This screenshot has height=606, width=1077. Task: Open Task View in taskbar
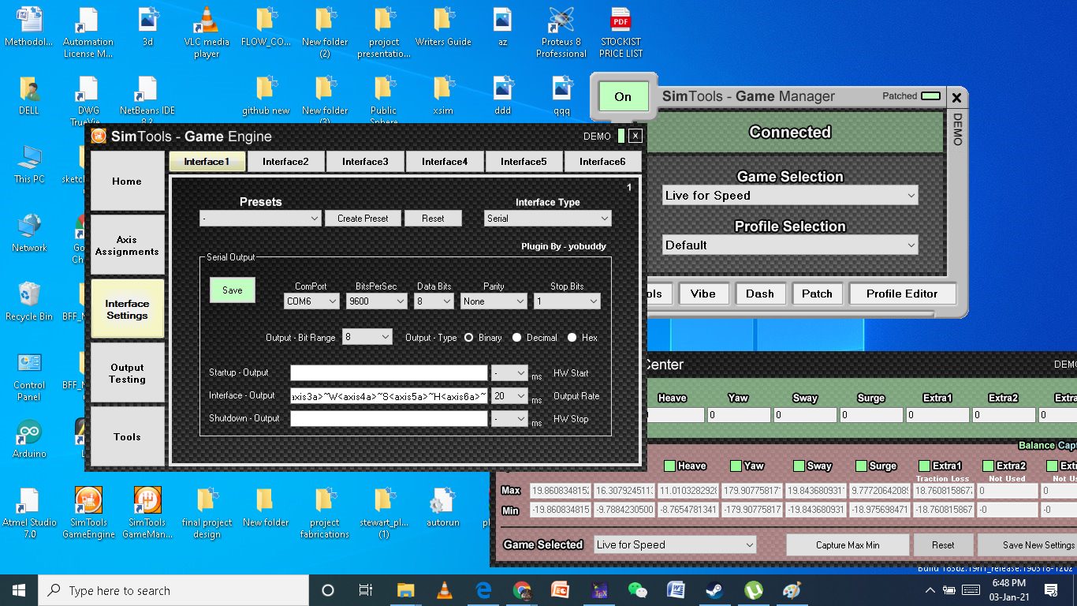tap(366, 590)
